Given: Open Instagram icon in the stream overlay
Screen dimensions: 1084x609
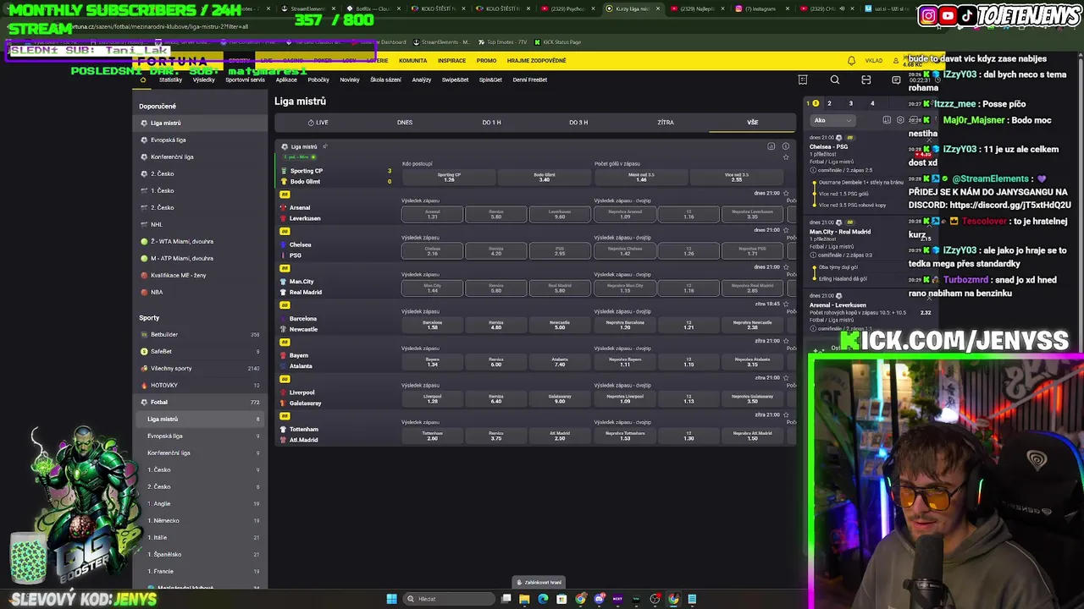Looking at the screenshot, I should (928, 15).
